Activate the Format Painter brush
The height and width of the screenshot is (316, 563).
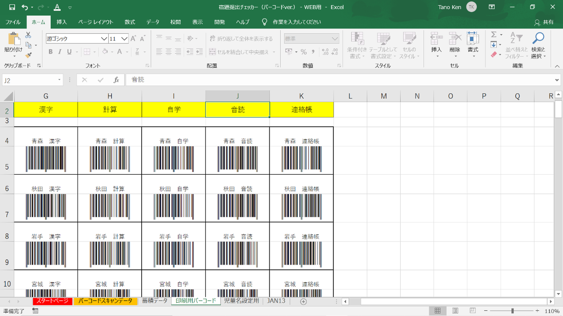click(29, 55)
